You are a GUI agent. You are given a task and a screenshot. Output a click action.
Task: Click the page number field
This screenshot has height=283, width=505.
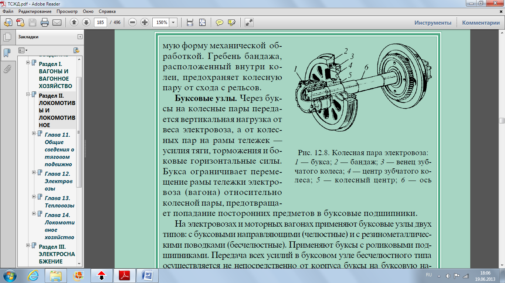(101, 22)
